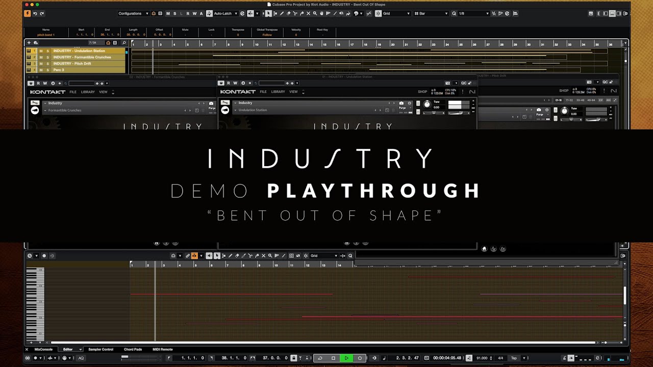Click the Quantize Q icon in top toolbar
The height and width of the screenshot is (367, 653).
click(454, 13)
